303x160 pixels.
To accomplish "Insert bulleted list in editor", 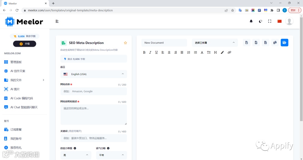I will pyautogui.click(x=195, y=52).
